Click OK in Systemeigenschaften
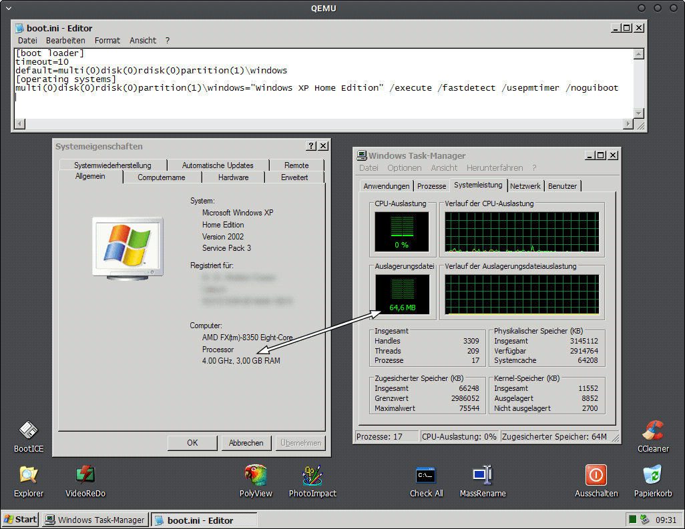The image size is (685, 529). coord(192,442)
